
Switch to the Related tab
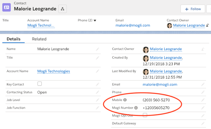click(x=39, y=39)
